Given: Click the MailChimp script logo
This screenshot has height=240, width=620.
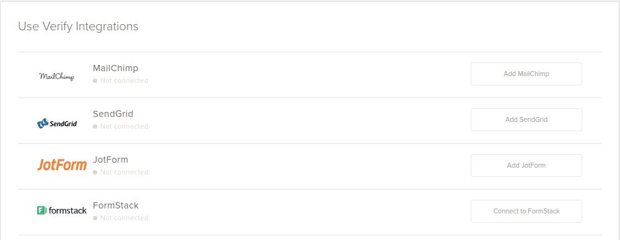Looking at the screenshot, I should point(56,76).
